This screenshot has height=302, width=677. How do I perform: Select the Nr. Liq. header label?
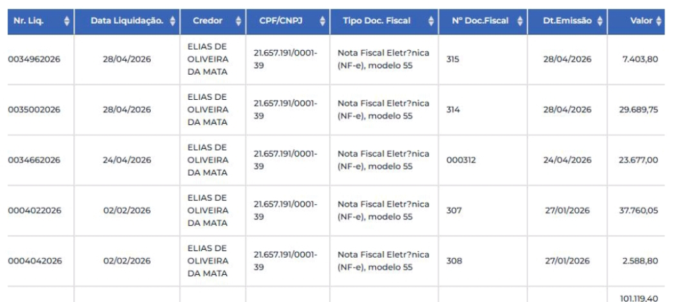[x=28, y=20]
